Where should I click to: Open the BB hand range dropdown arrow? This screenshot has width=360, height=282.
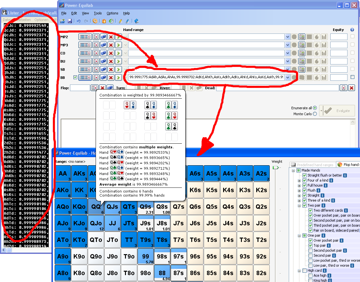tap(287, 78)
